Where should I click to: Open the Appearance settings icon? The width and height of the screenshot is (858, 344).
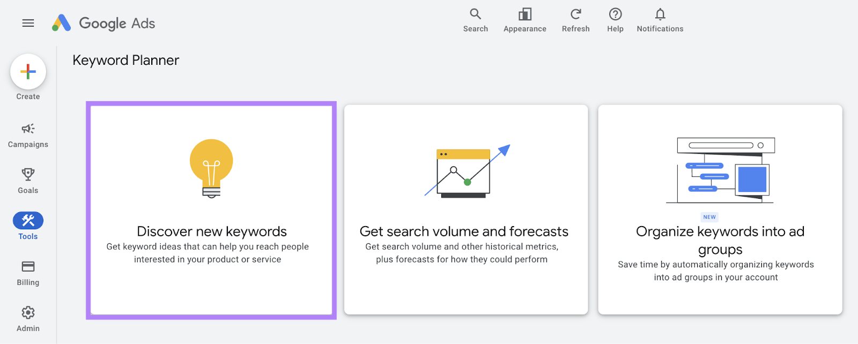point(524,20)
